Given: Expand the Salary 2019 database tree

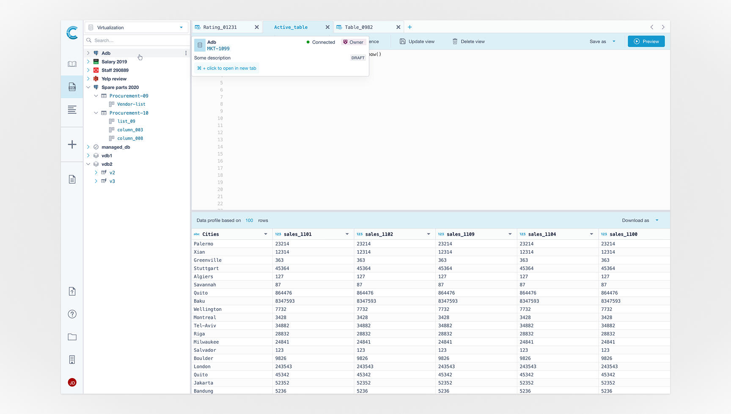Looking at the screenshot, I should 88,61.
